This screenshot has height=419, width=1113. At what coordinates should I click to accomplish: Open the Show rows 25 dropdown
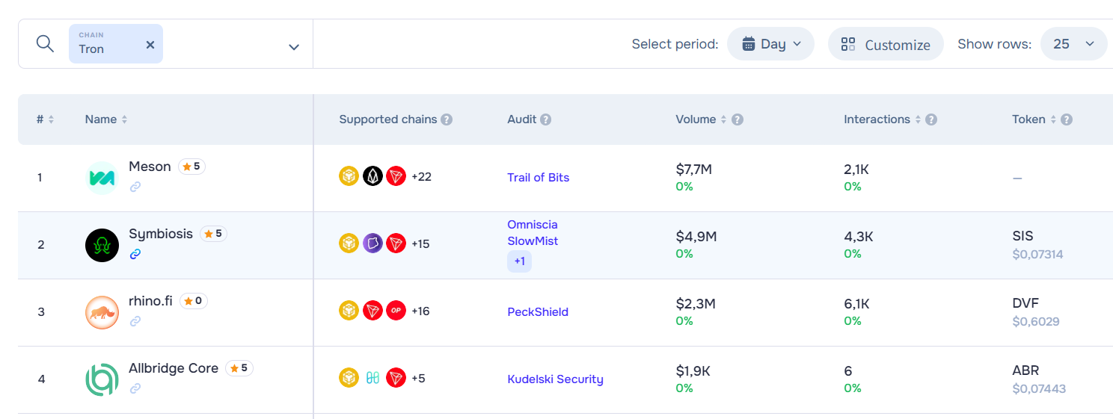(x=1073, y=44)
